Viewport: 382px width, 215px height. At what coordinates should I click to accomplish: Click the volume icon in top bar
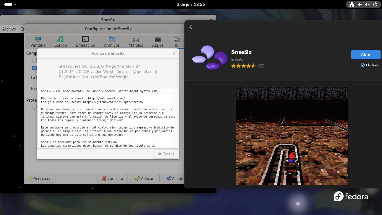[x=367, y=4]
